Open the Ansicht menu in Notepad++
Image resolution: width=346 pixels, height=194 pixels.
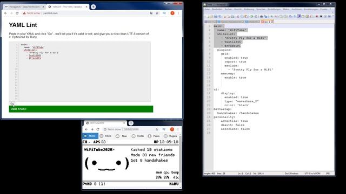click(x=238, y=9)
